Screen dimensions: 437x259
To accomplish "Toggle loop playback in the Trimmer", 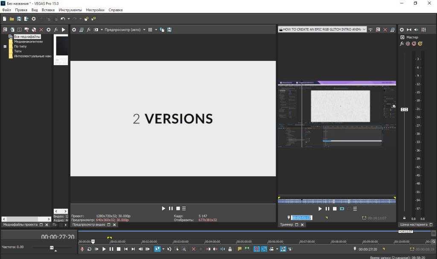I will coord(342,209).
